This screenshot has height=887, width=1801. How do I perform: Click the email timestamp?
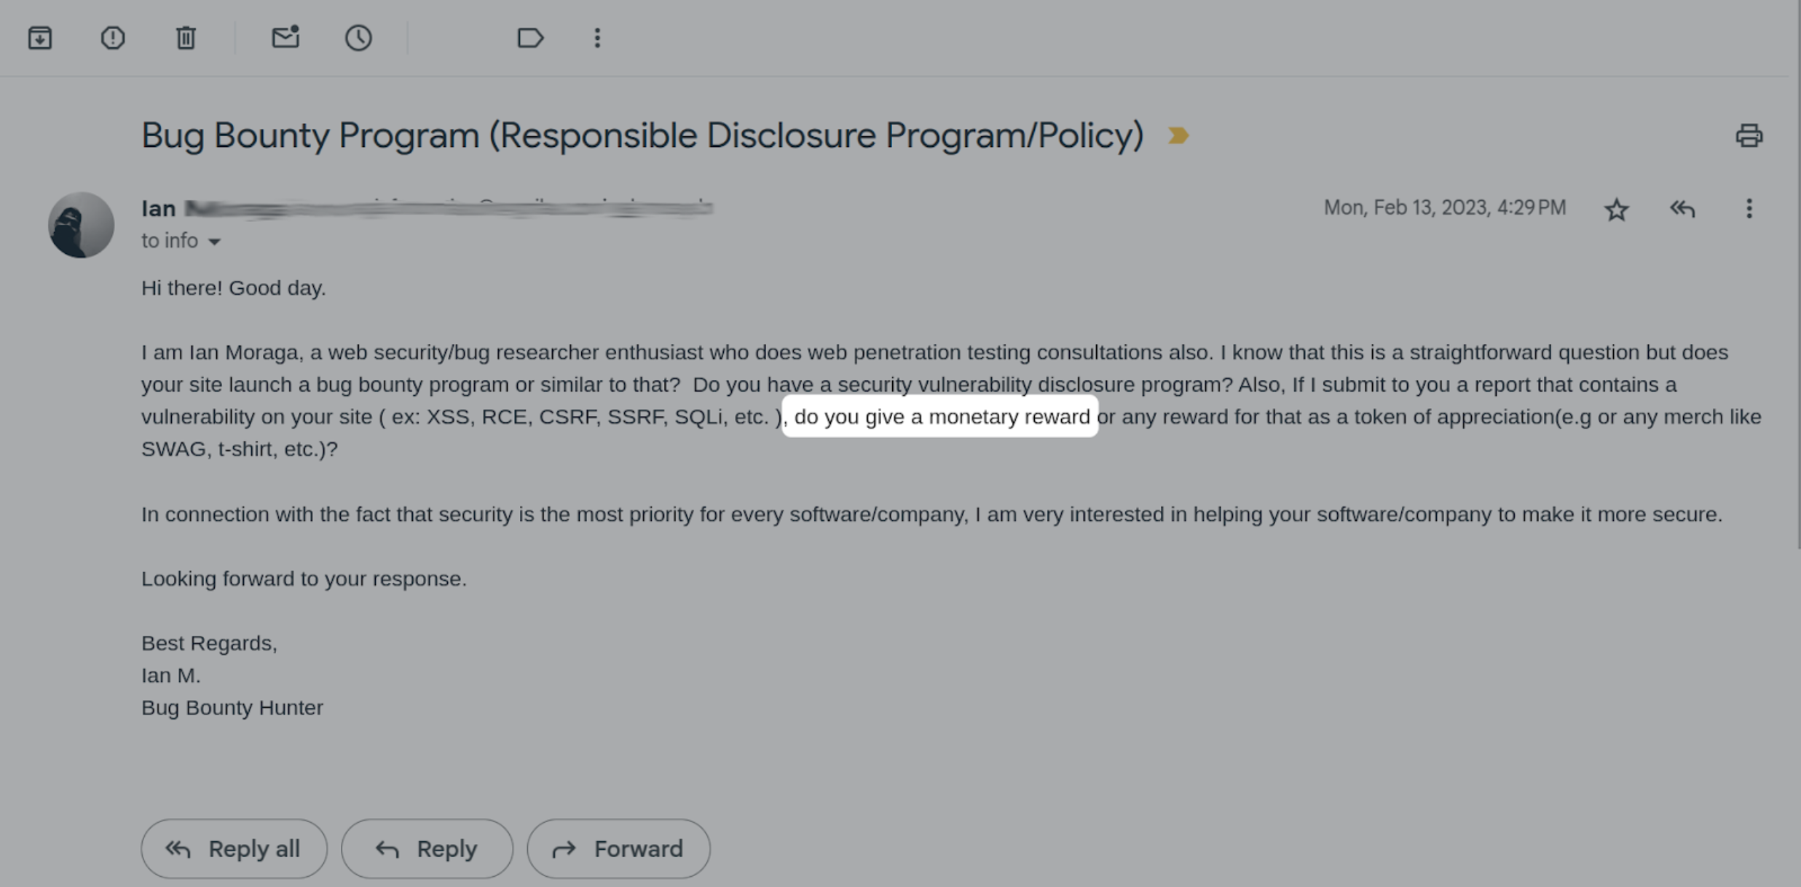point(1444,207)
